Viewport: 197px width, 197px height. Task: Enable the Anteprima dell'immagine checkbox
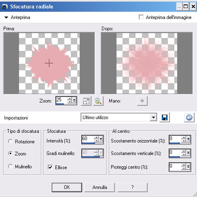(141, 17)
